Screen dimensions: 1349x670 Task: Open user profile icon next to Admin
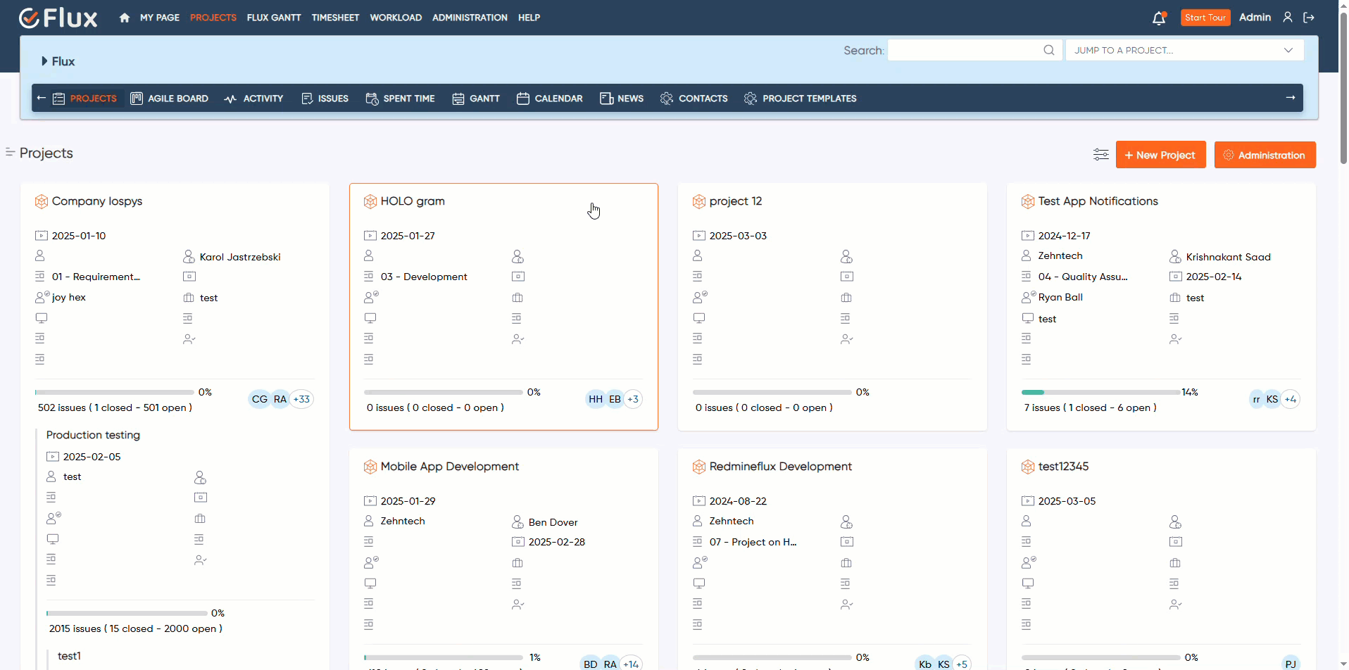point(1288,18)
